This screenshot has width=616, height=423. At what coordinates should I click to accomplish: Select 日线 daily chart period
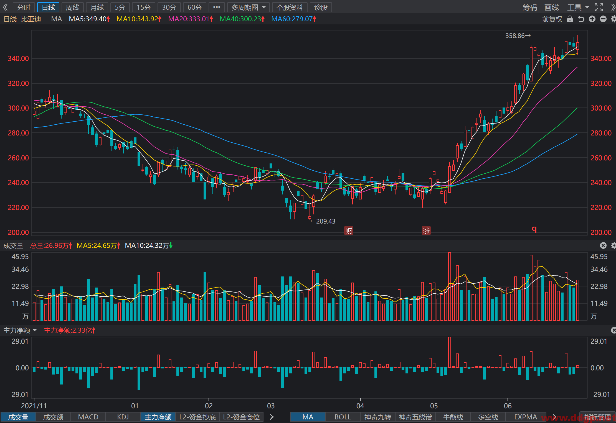coord(48,7)
